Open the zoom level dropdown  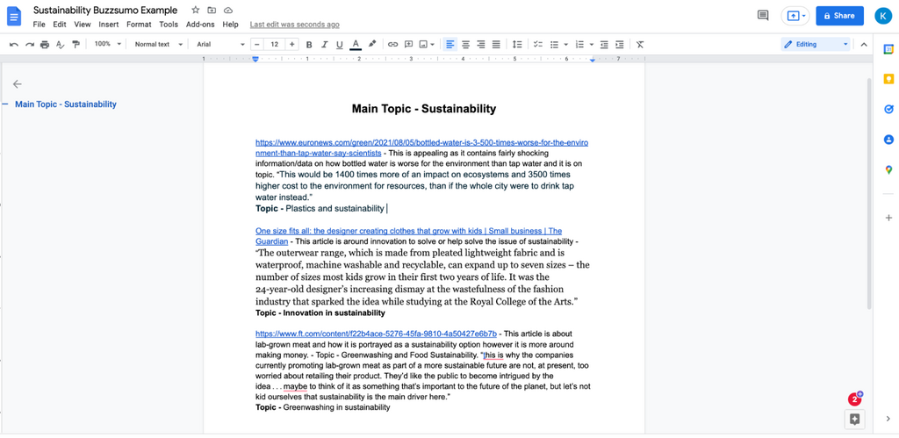(x=107, y=44)
